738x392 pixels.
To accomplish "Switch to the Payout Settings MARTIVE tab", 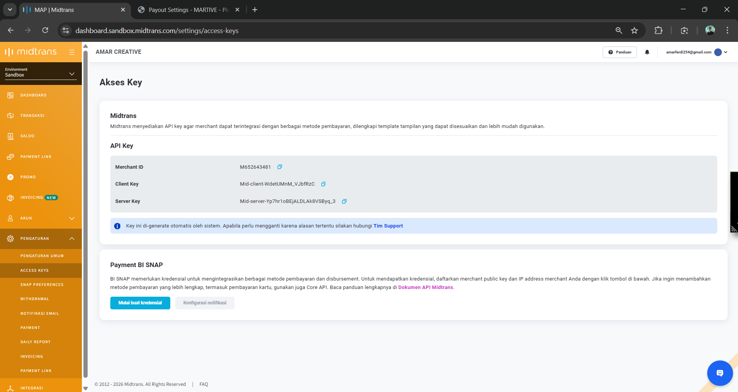I will pyautogui.click(x=189, y=10).
